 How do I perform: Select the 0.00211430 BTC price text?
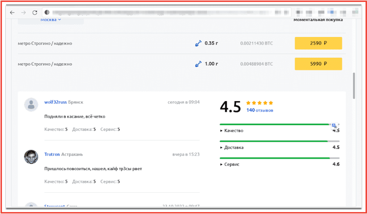tap(257, 43)
